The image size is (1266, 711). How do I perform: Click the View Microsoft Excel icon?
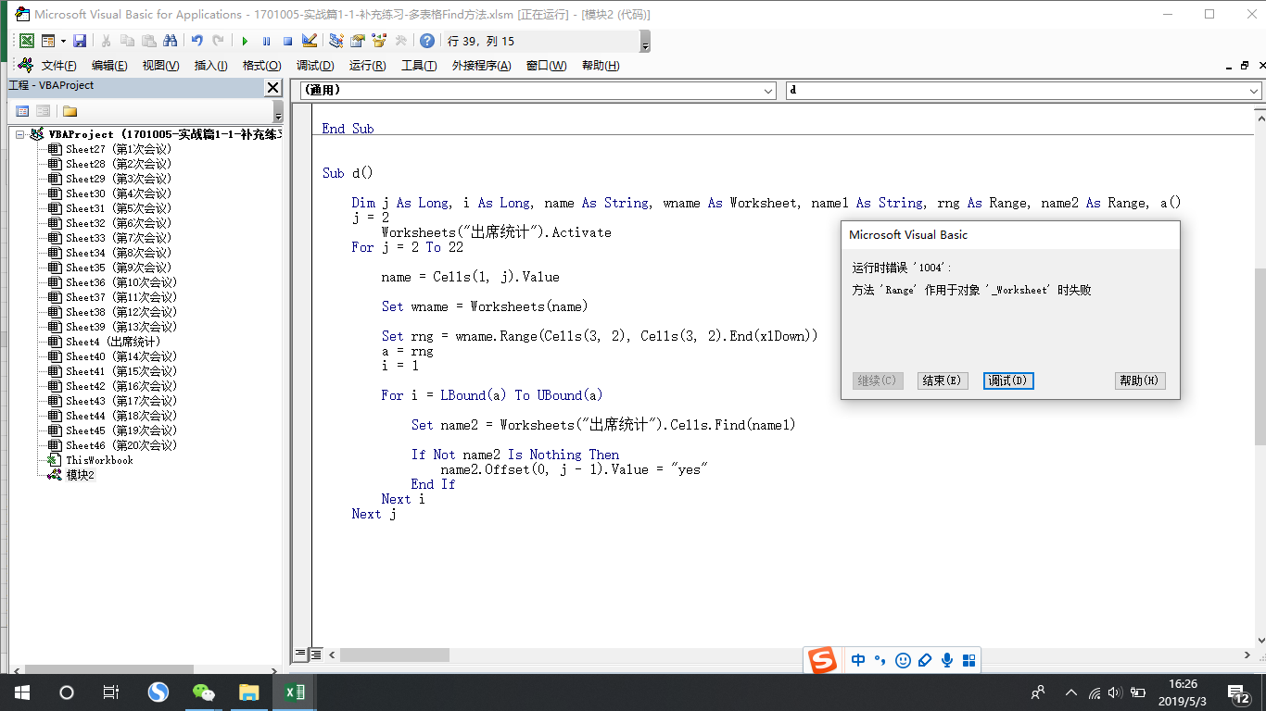pos(27,41)
